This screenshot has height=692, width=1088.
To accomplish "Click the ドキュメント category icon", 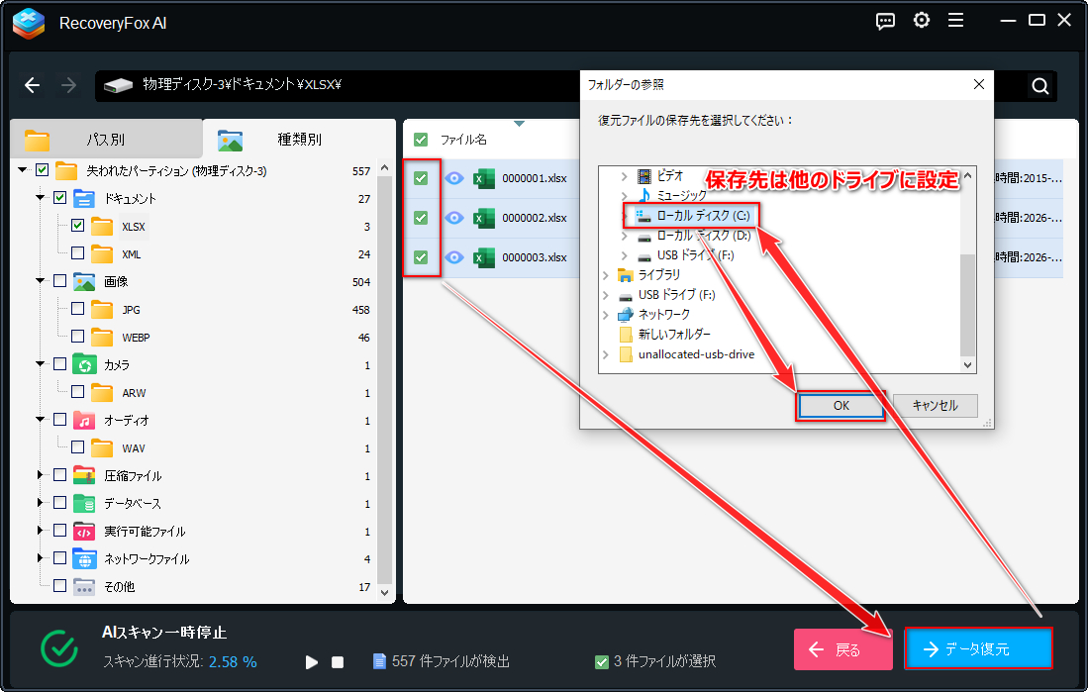I will (x=84, y=199).
